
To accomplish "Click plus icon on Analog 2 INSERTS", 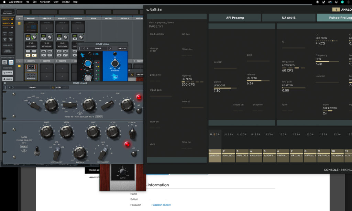I will tap(41, 61).
